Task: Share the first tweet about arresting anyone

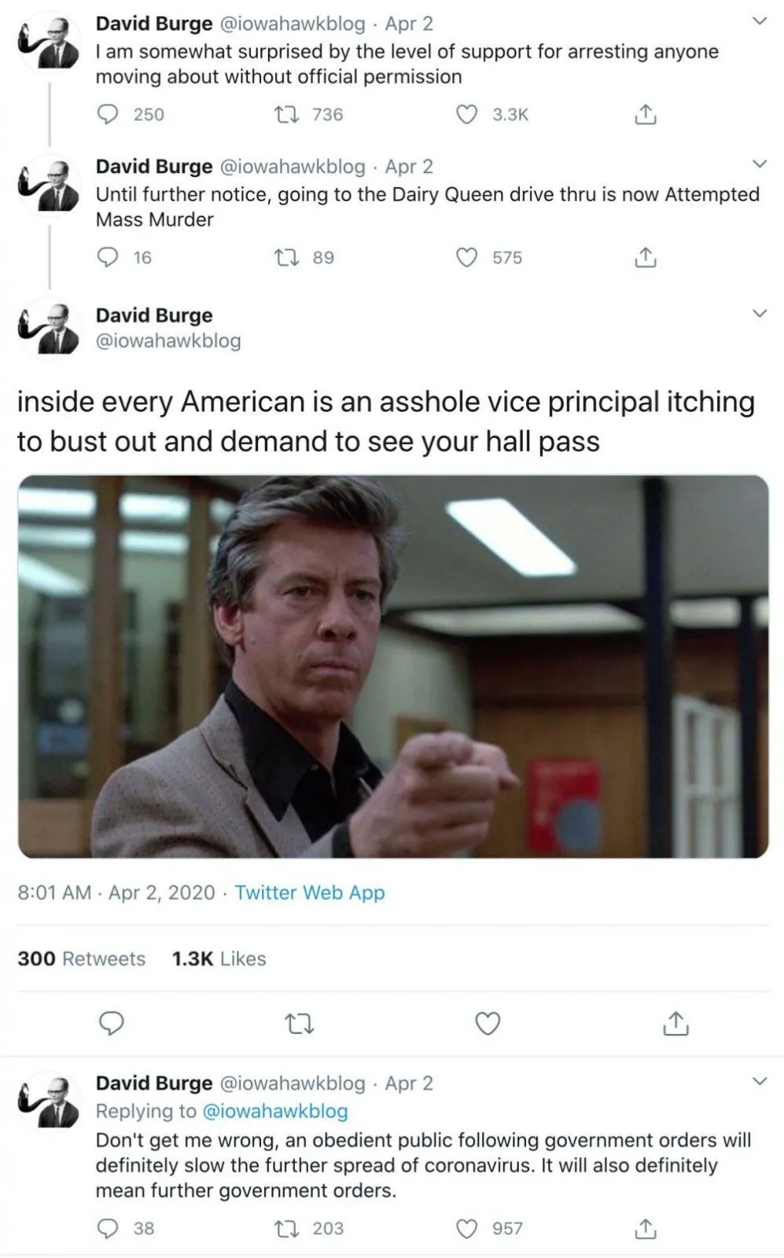Action: pyautogui.click(x=645, y=115)
